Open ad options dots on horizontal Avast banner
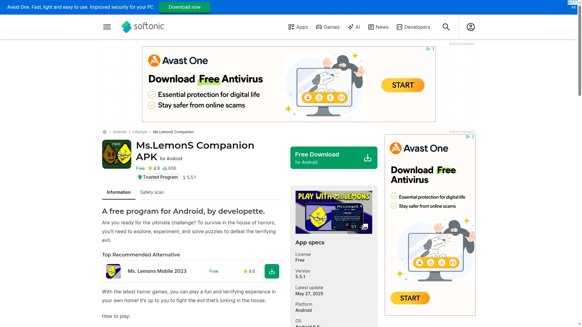582x327 pixels. (x=433, y=49)
